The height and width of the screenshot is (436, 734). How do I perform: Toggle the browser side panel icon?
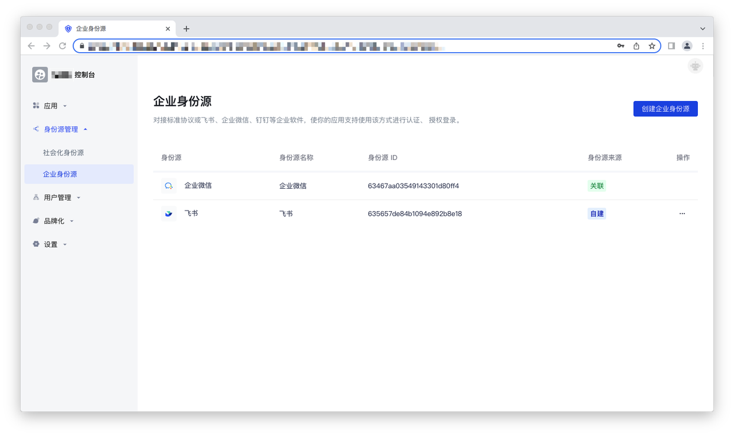click(x=671, y=46)
